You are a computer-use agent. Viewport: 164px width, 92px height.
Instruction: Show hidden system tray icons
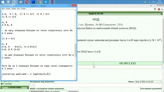(x=142, y=2)
